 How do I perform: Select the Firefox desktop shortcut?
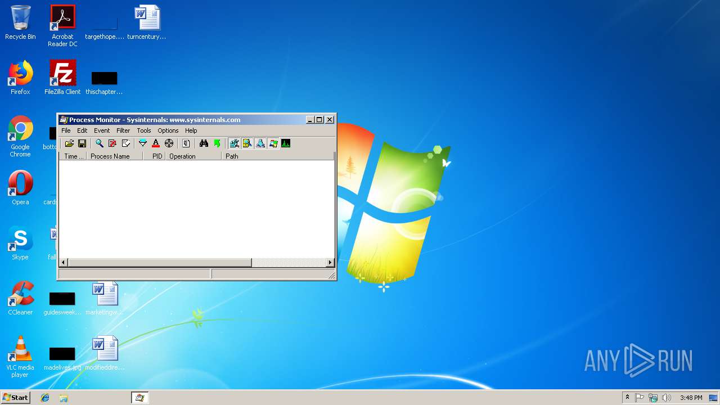[20, 78]
